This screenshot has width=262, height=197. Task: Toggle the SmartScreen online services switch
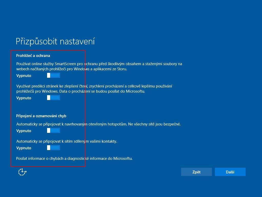tap(53, 75)
